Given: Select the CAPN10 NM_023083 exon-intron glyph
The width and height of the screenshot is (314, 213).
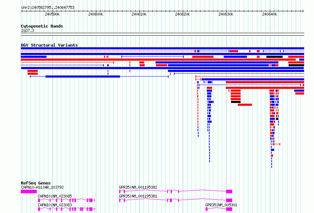Looking at the screenshot, I should [x=66, y=209].
